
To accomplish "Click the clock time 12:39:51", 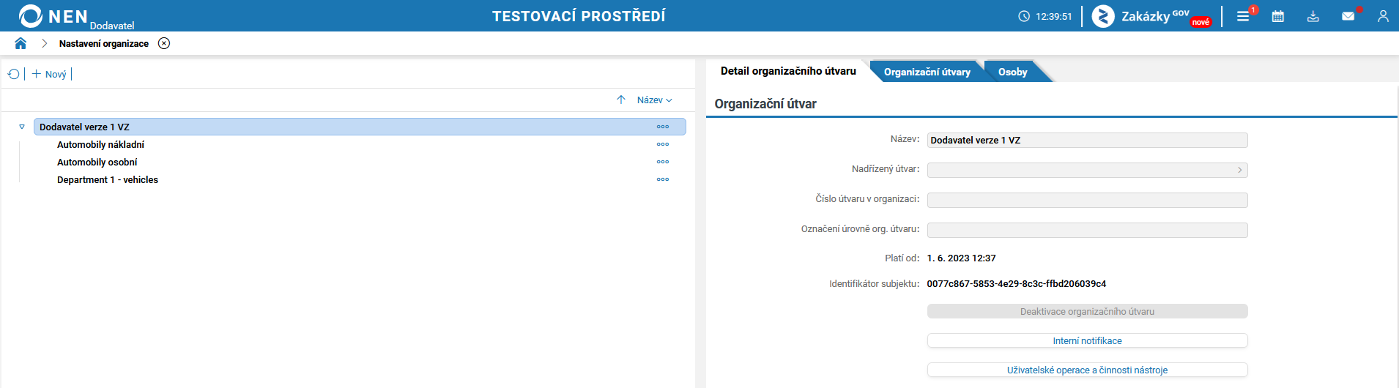I will (x=1053, y=16).
